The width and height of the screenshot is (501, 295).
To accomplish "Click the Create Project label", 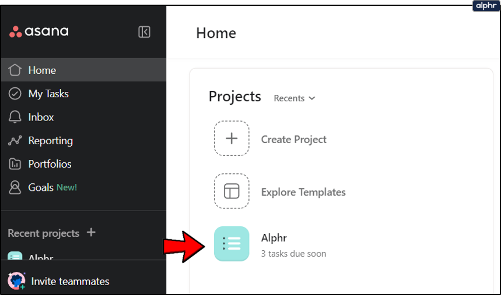I will [x=293, y=140].
